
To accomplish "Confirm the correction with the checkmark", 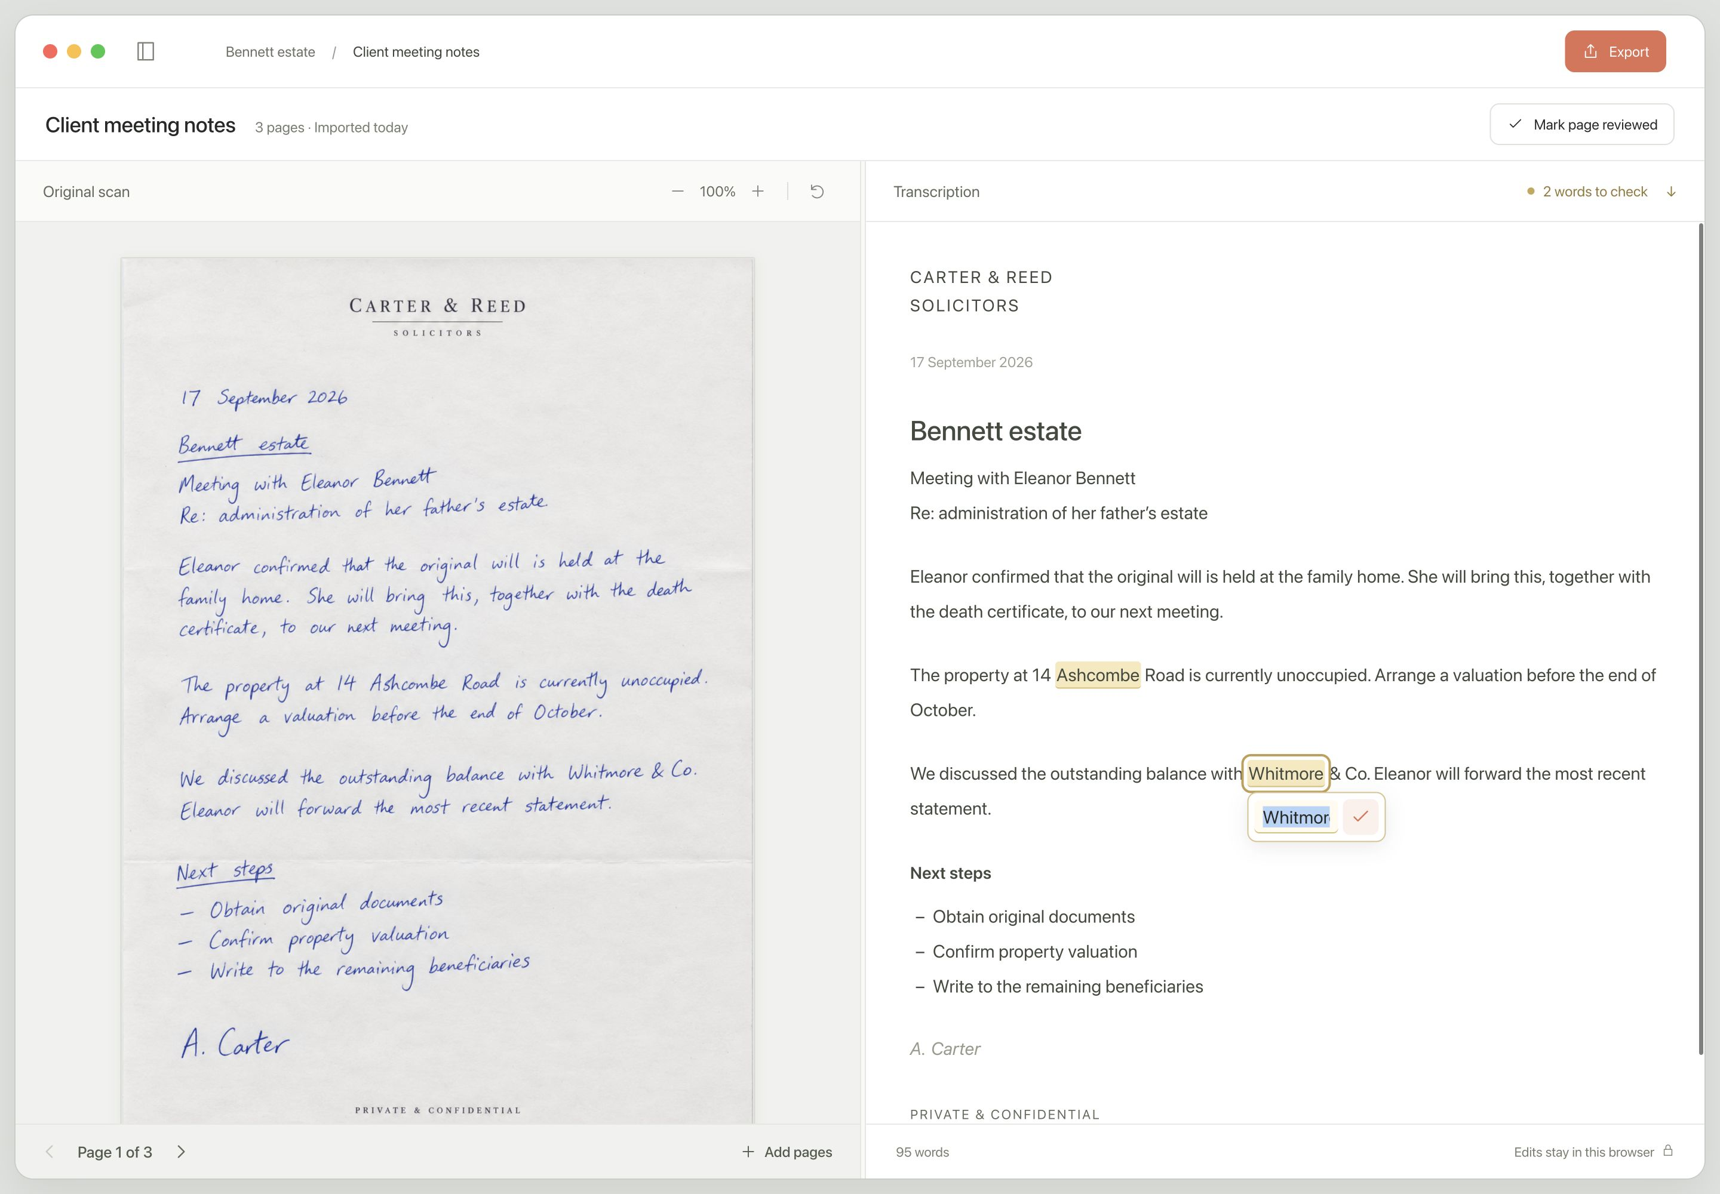I will pos(1359,817).
